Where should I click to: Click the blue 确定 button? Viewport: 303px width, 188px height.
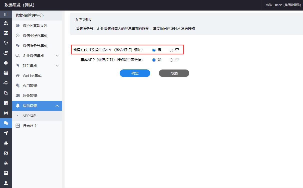point(135,73)
